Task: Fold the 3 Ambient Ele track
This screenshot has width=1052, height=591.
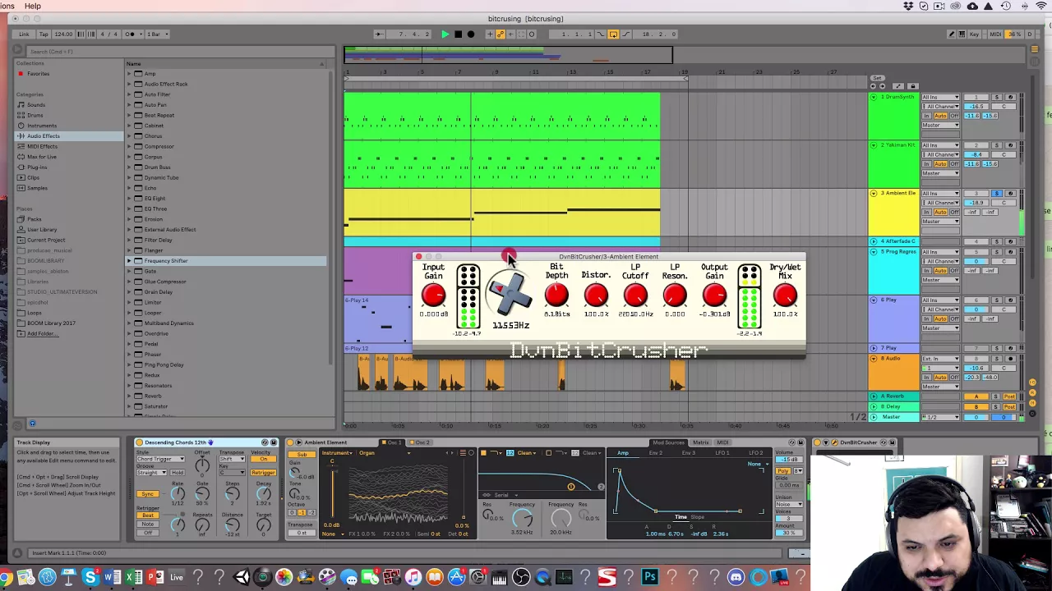Action: (x=874, y=193)
